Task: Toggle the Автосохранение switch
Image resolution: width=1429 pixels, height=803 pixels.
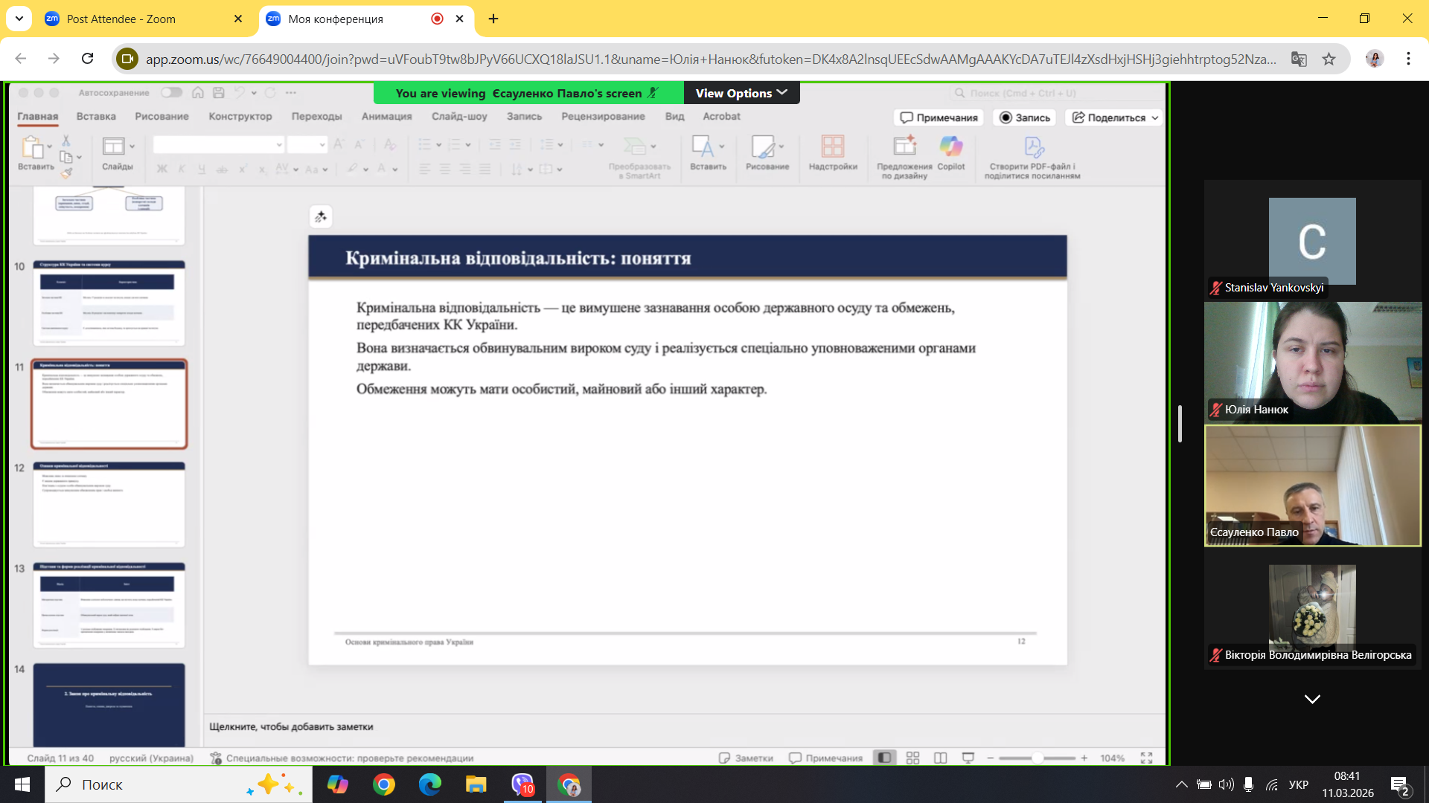Action: point(172,93)
